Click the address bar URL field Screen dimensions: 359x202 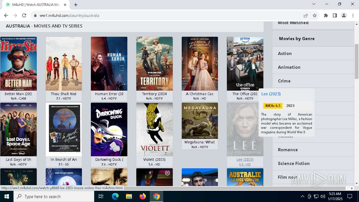(168, 15)
